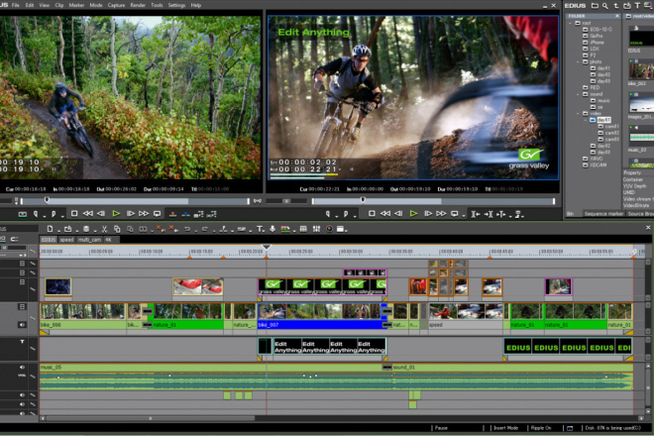Click the save project icon in timeline toolbar
This screenshot has height=436, width=654.
(86, 229)
